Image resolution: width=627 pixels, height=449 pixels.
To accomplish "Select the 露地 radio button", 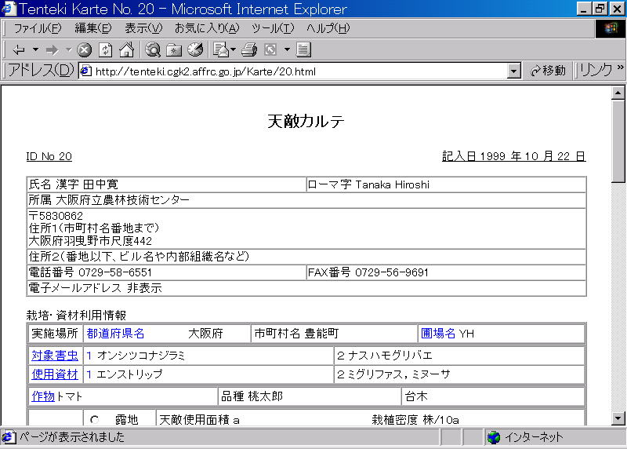I will [x=94, y=420].
